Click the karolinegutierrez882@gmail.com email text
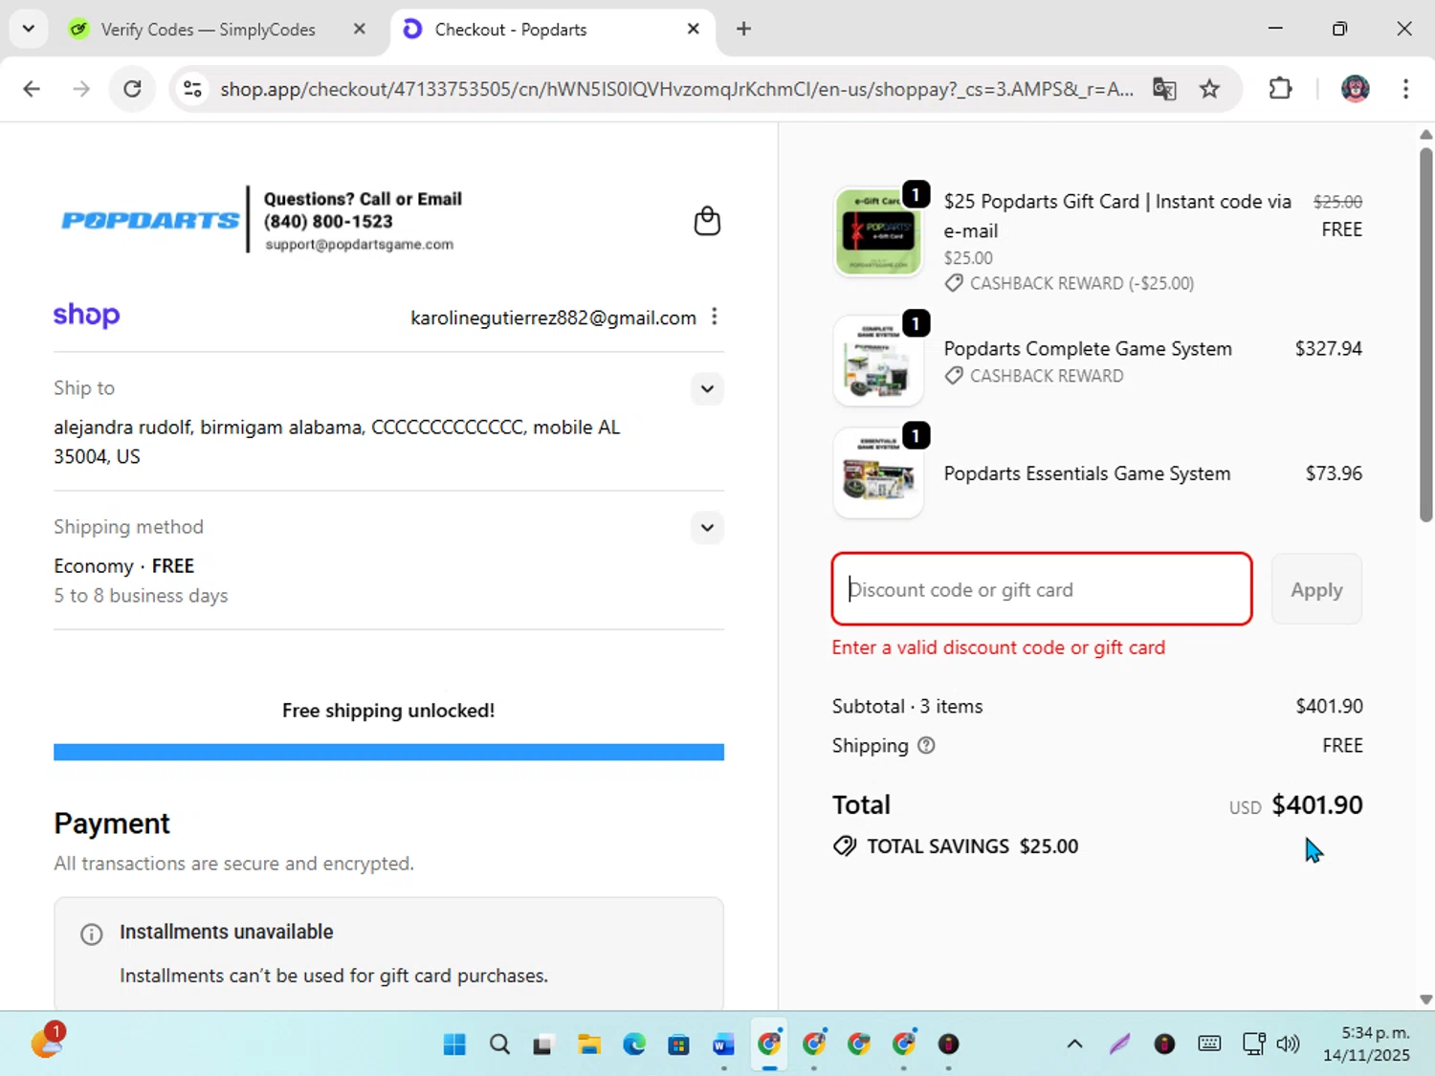This screenshot has width=1435, height=1076. [553, 318]
